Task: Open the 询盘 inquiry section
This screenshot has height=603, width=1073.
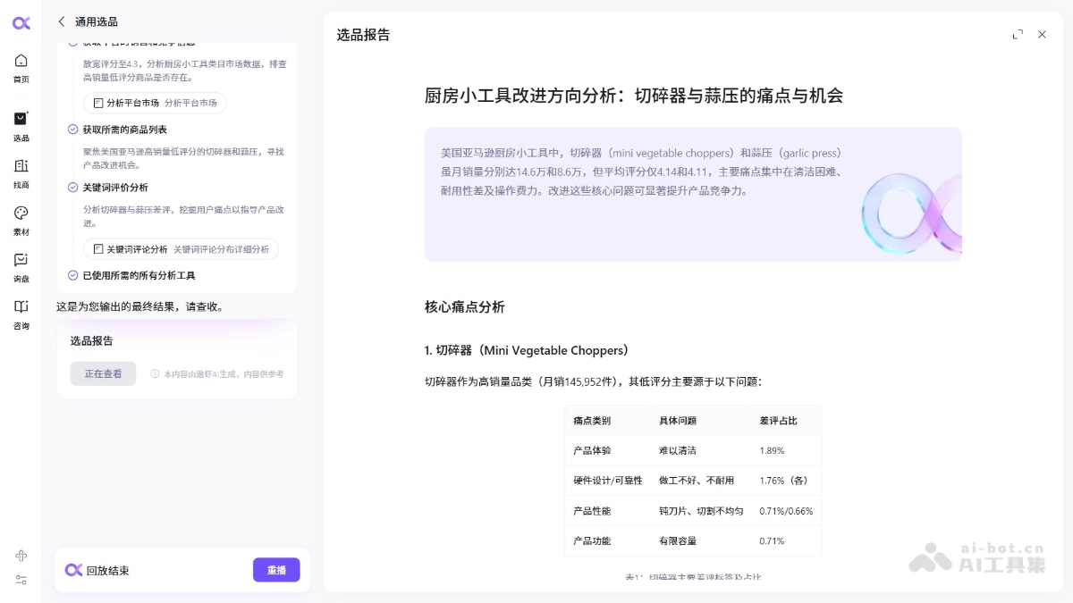Action: tap(21, 267)
